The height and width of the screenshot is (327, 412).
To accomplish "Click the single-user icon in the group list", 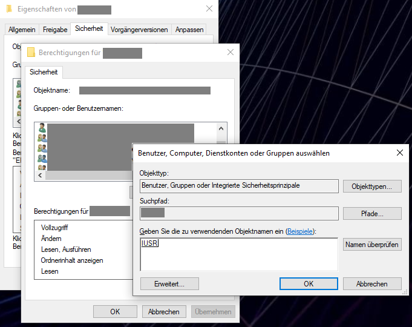I will point(42,128).
